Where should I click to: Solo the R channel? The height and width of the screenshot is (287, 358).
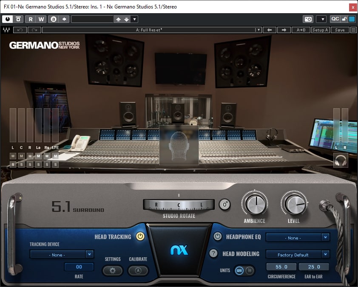coord(30,164)
